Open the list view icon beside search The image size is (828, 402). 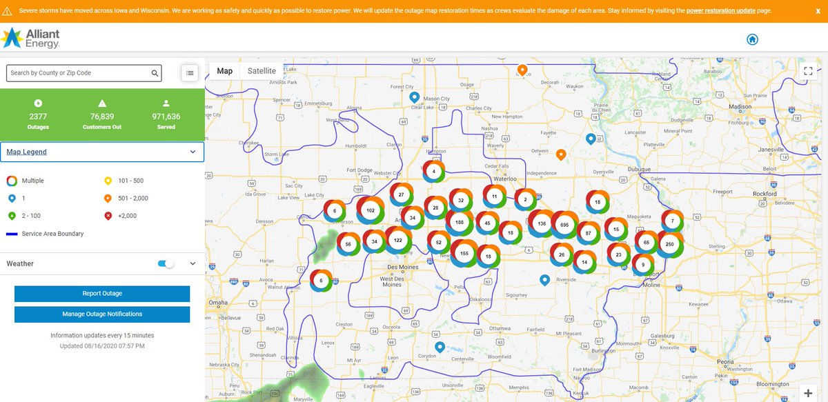click(x=190, y=72)
